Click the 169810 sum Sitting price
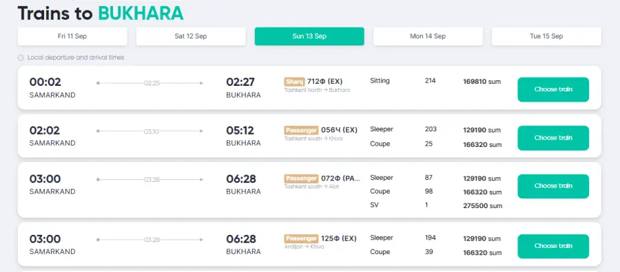This screenshot has height=272, width=620. point(482,82)
